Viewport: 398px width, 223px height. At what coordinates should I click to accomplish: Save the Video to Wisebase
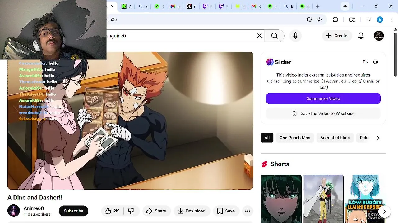(323, 113)
